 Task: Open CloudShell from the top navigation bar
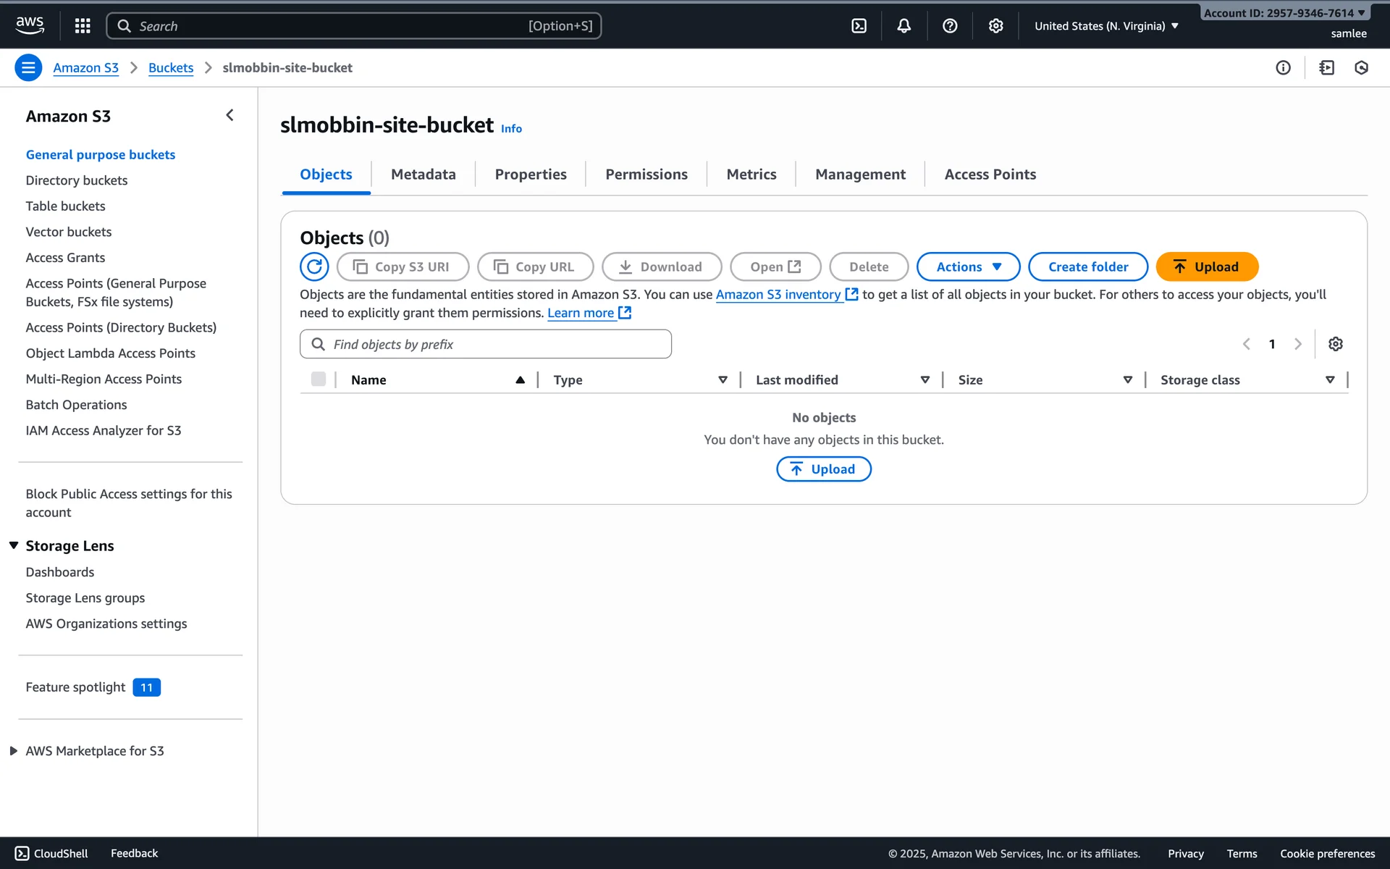(x=859, y=26)
